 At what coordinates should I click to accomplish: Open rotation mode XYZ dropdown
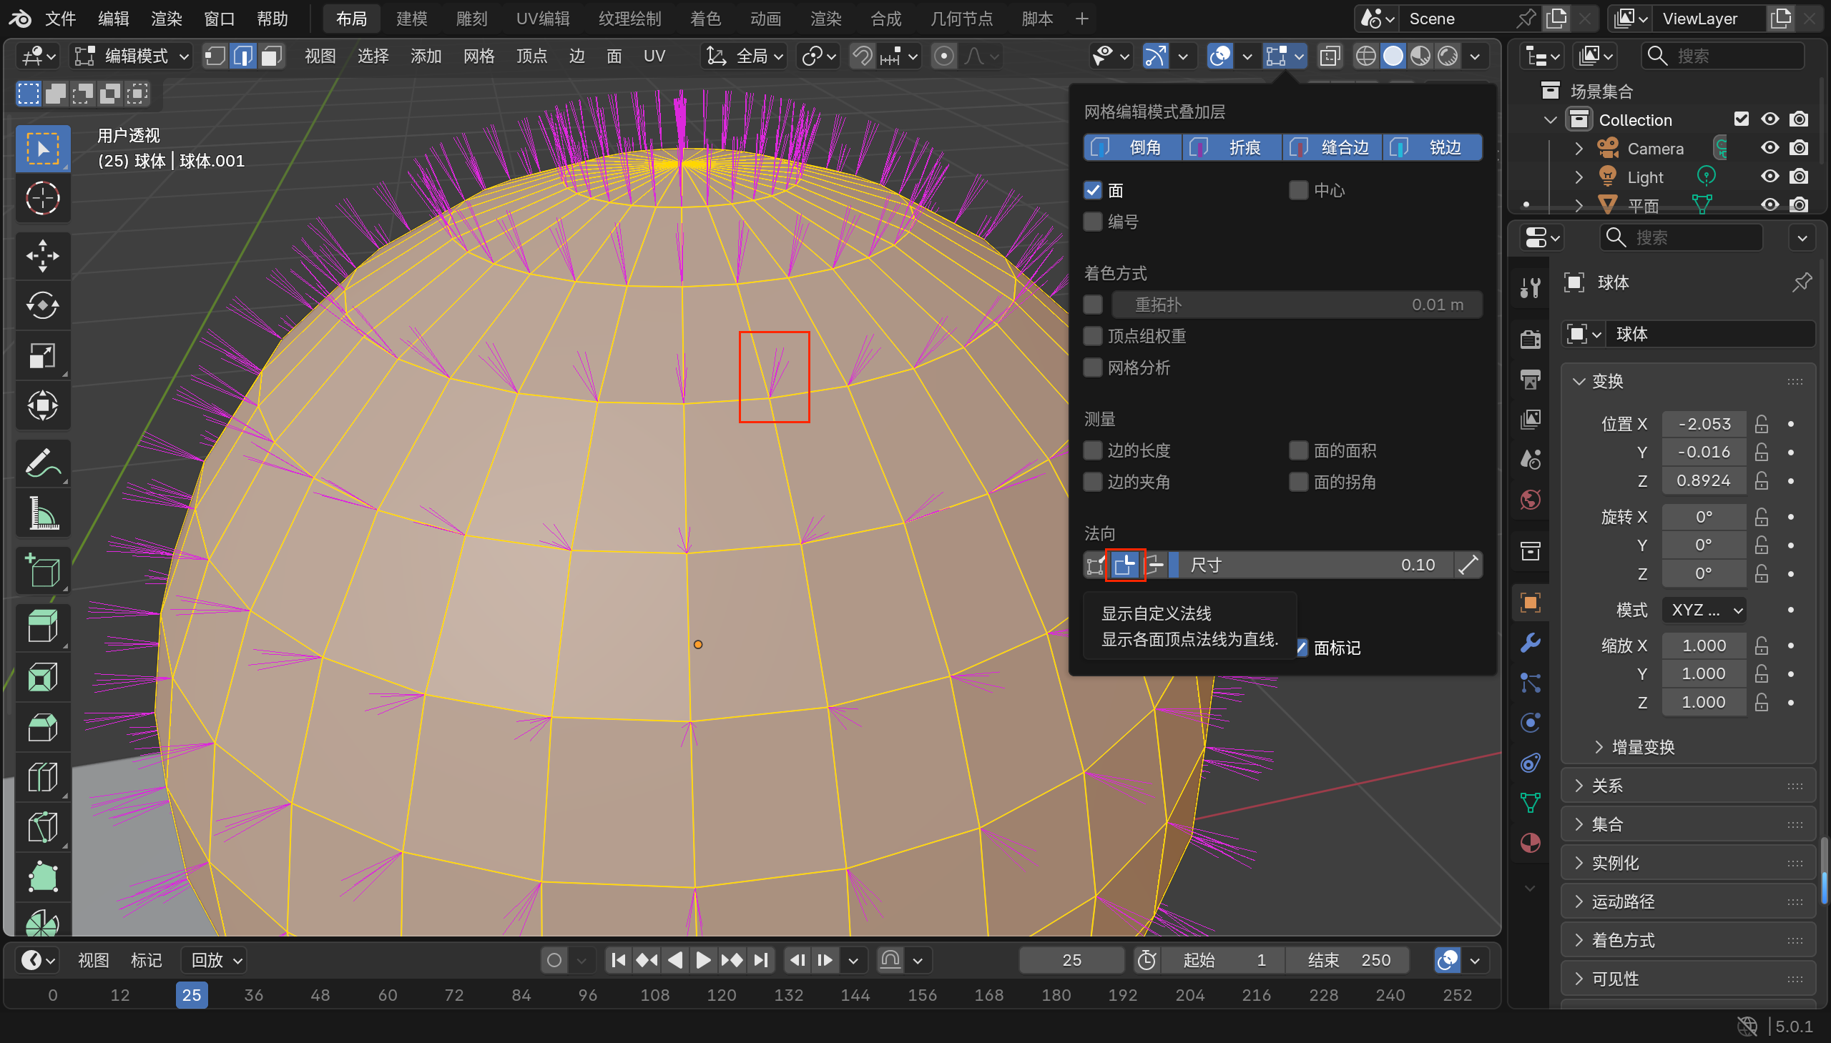(1703, 610)
